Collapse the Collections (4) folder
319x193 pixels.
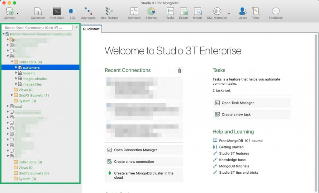(x=12, y=61)
